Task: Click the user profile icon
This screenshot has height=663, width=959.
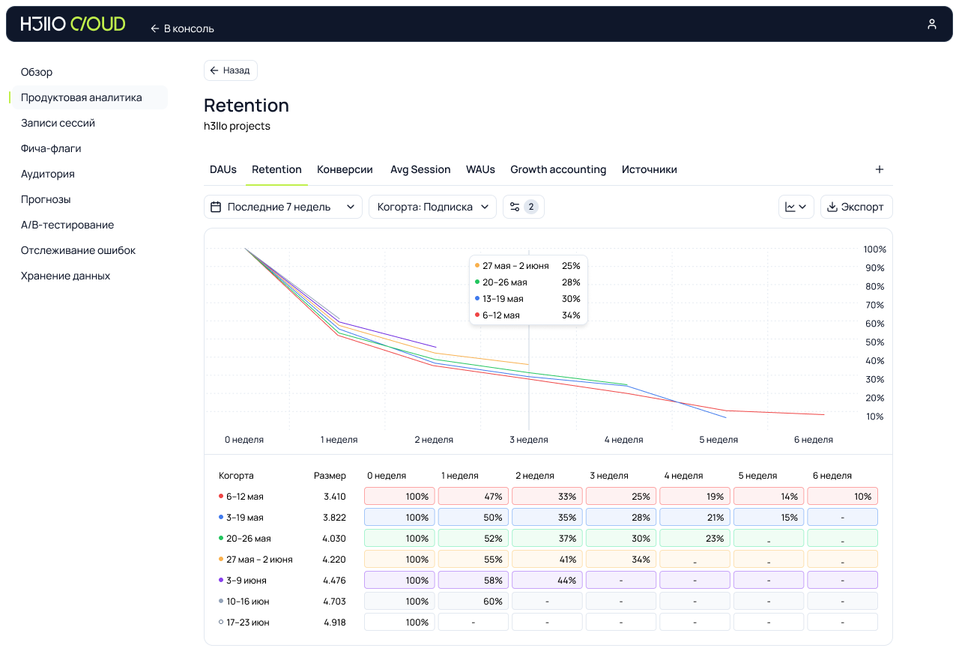Action: tap(931, 24)
